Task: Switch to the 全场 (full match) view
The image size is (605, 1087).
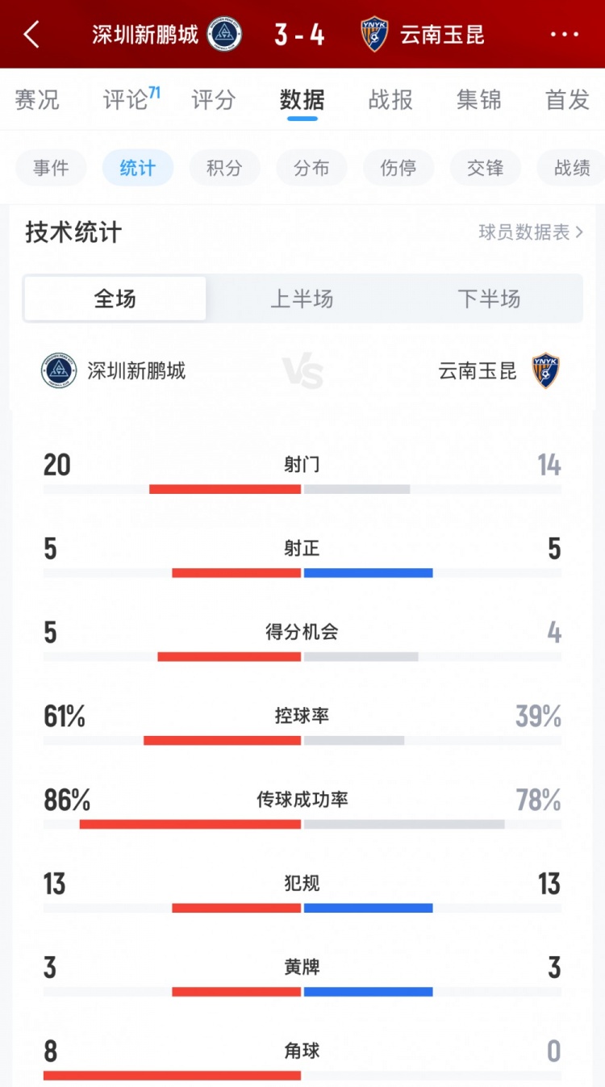Action: click(x=115, y=298)
